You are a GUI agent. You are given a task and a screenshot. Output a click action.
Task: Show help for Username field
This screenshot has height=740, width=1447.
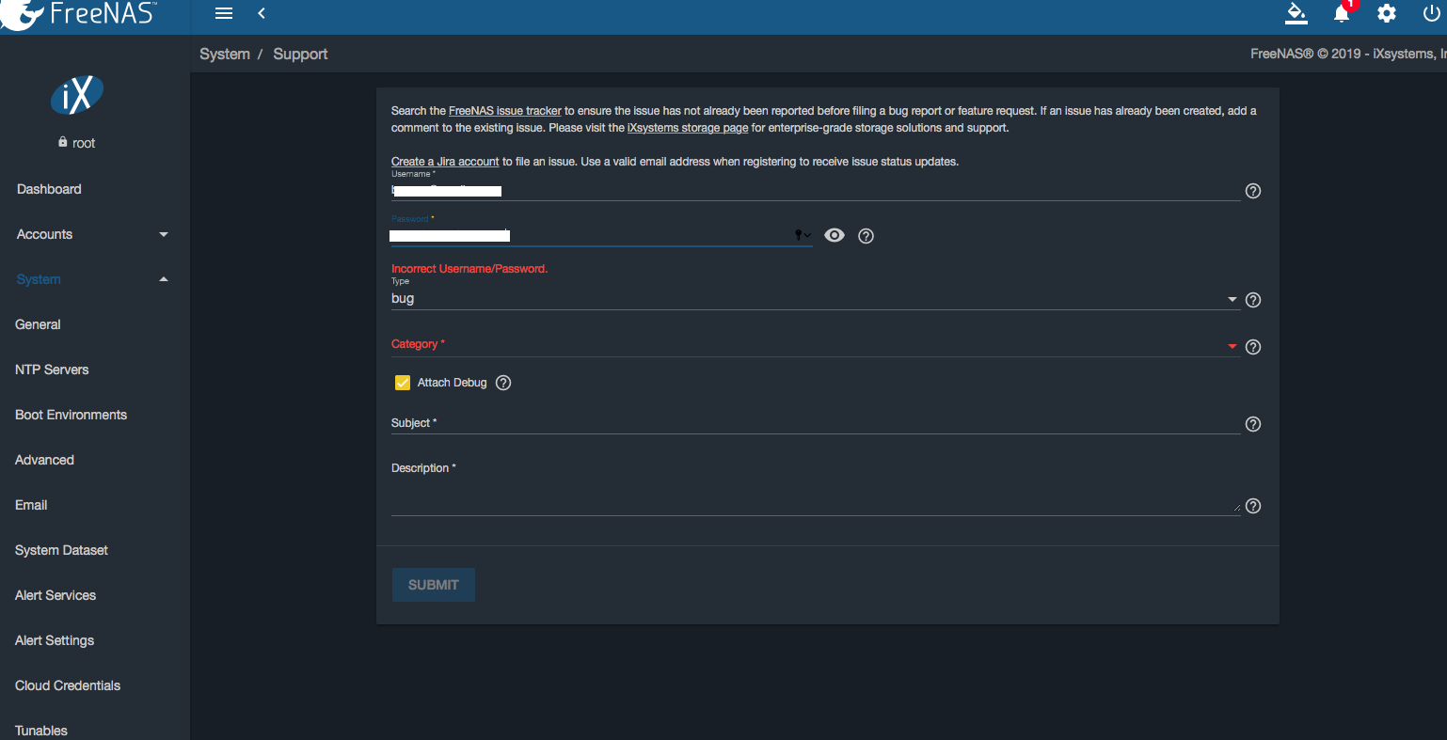pyautogui.click(x=1253, y=191)
